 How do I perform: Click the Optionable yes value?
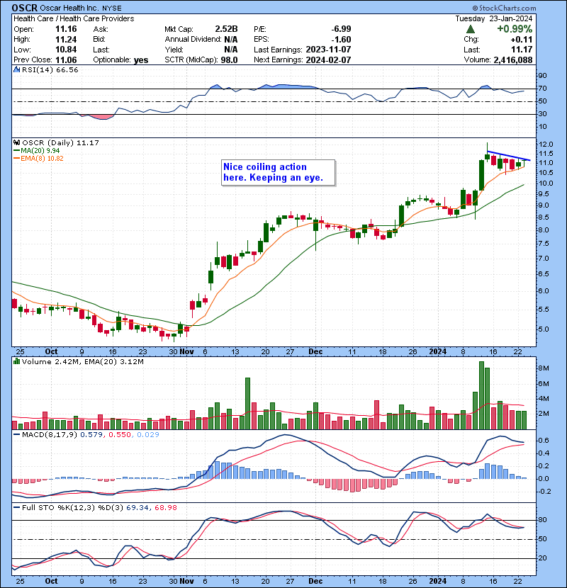pyautogui.click(x=141, y=60)
